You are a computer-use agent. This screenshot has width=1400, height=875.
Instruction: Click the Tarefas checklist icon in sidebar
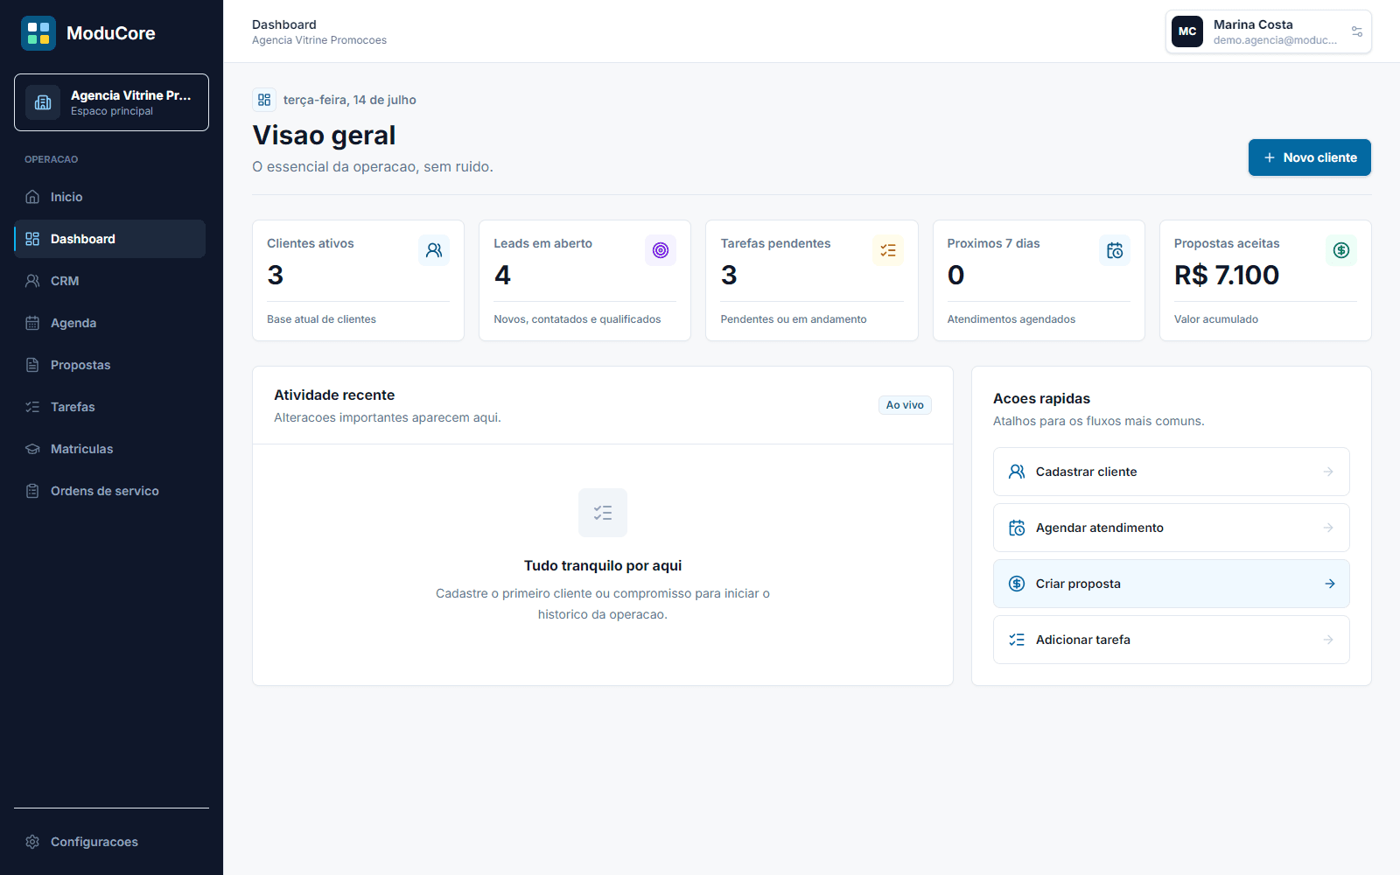tap(32, 407)
